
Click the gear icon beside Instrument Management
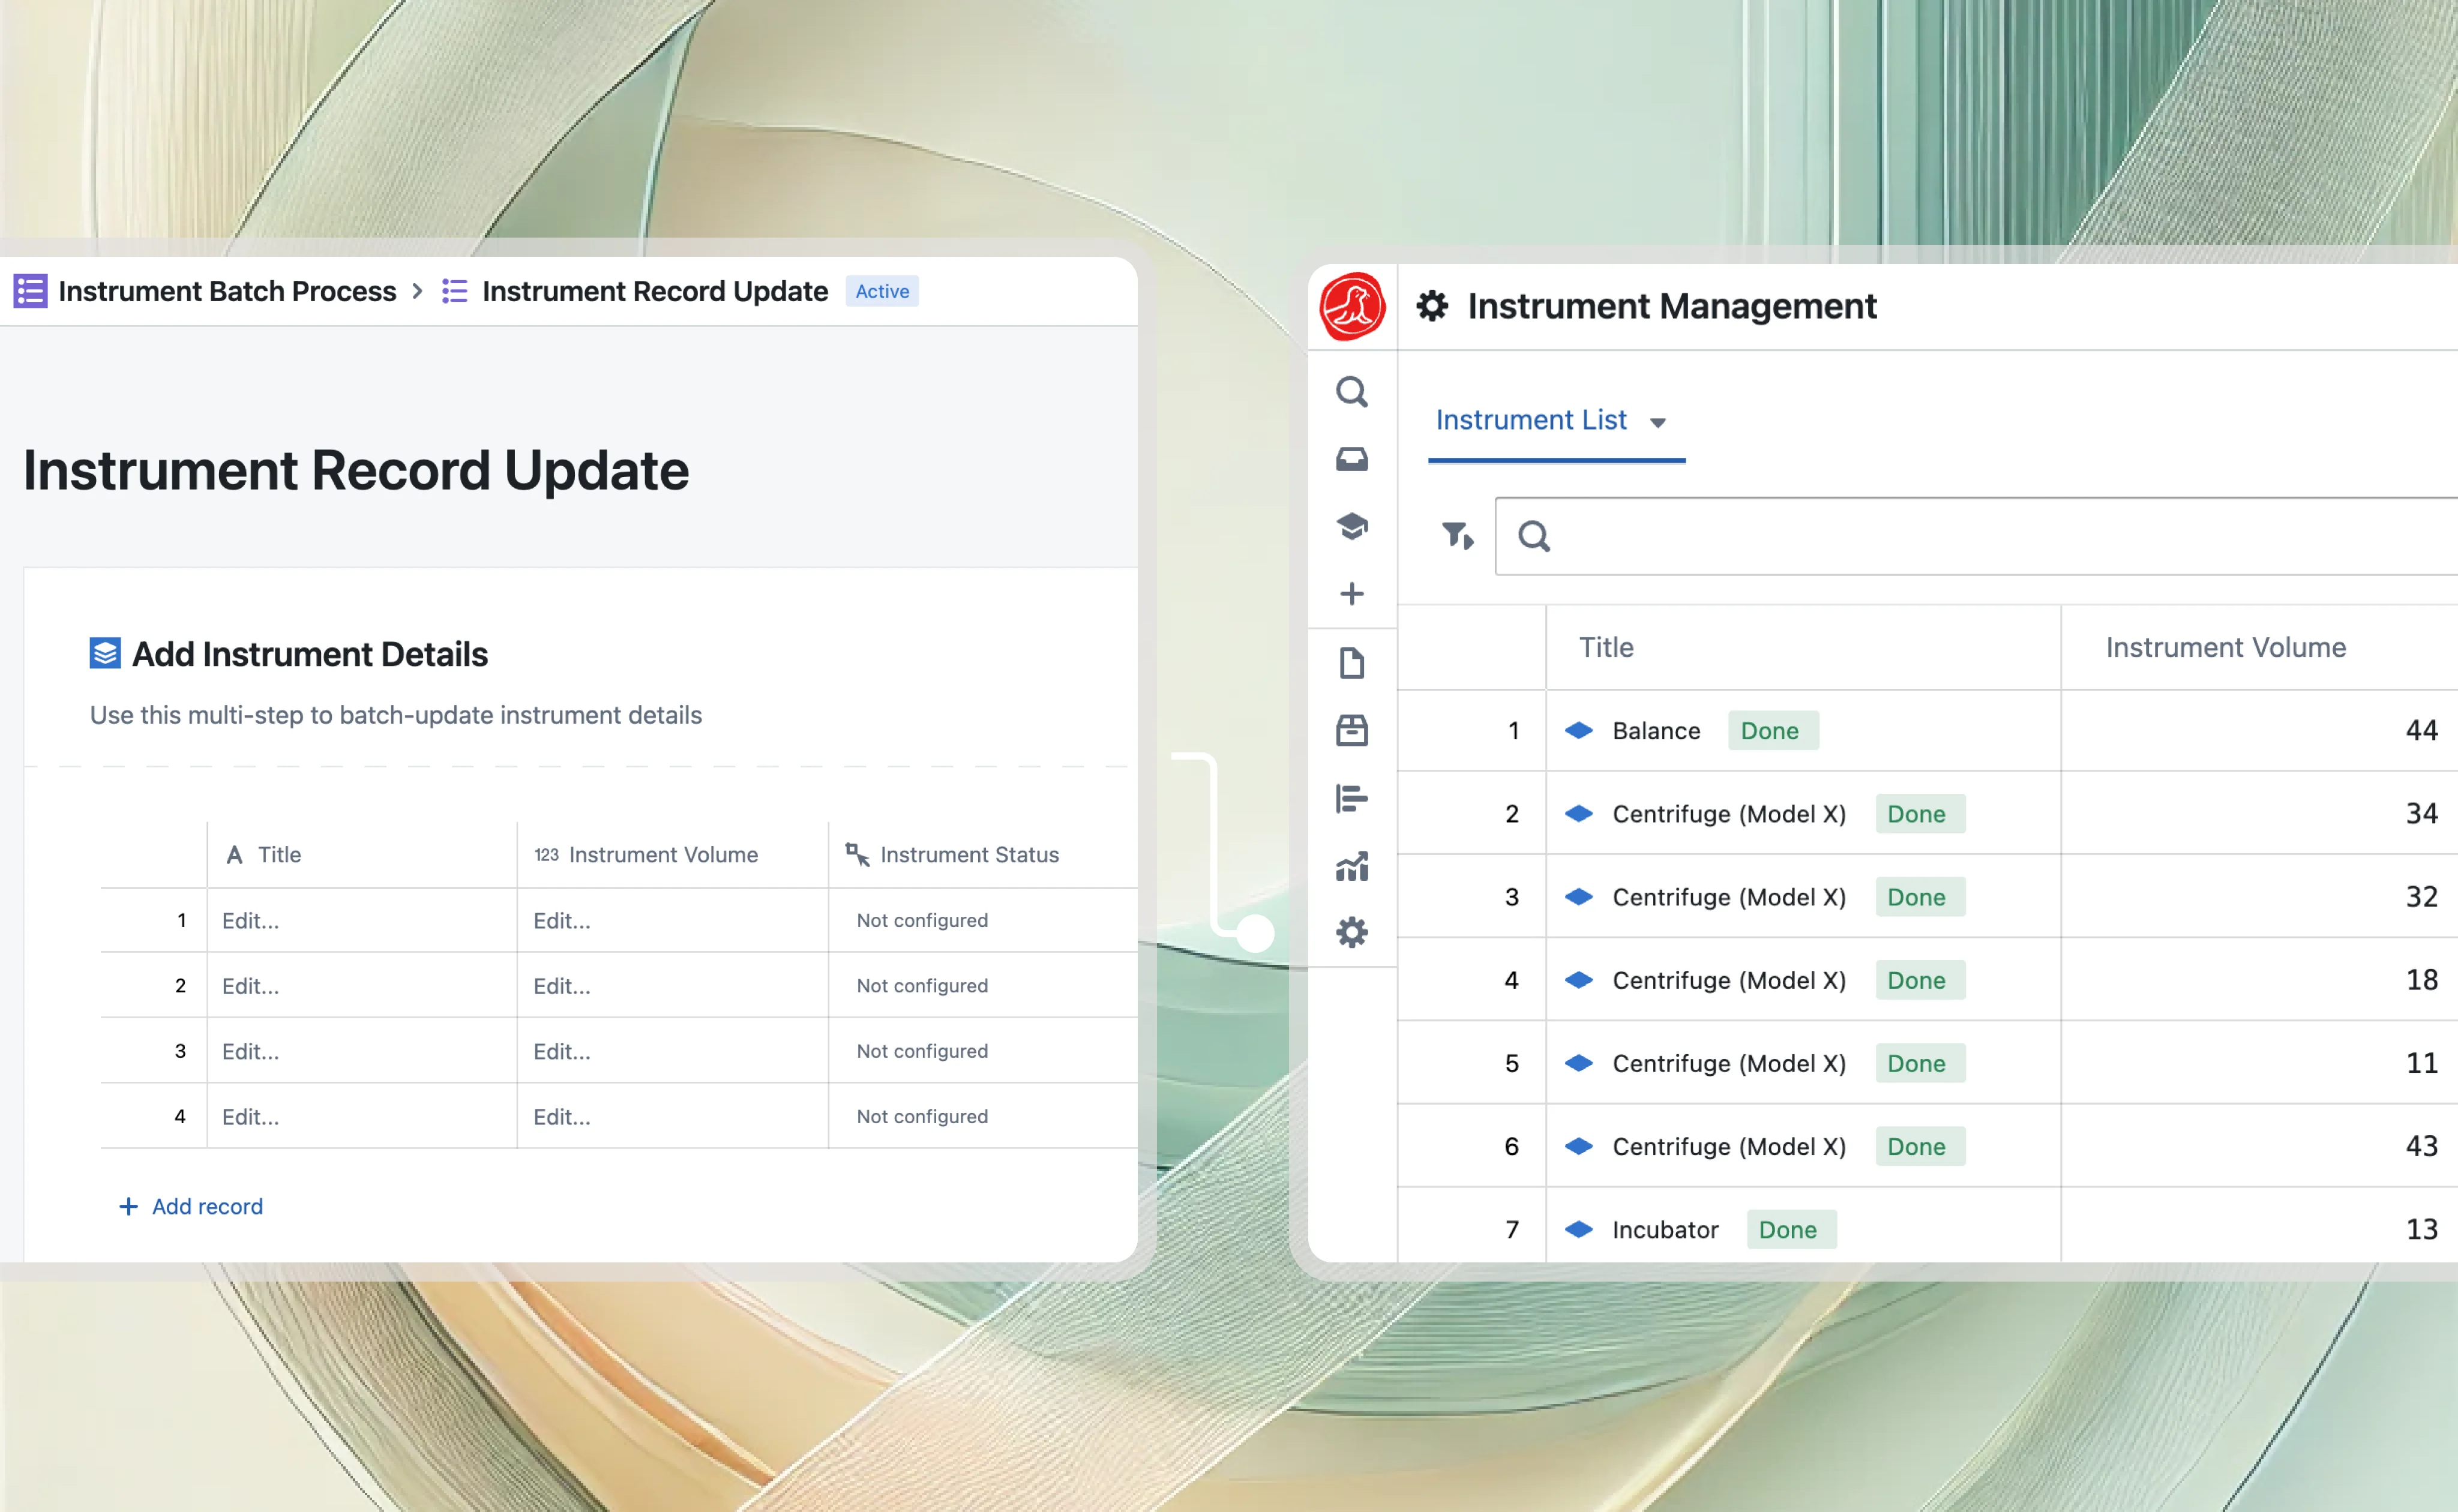(1432, 306)
